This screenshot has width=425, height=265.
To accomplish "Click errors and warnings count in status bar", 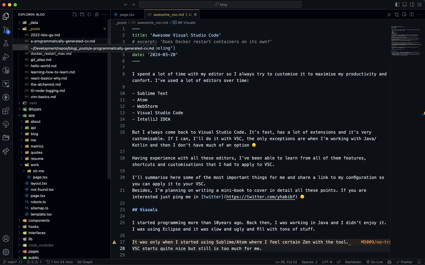I will [x=34, y=262].
